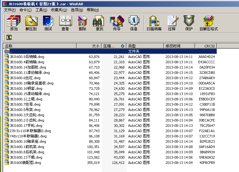Screen dimensions: 239x172
Task: Sort by the 类型 column header
Action: [x=145, y=46]
